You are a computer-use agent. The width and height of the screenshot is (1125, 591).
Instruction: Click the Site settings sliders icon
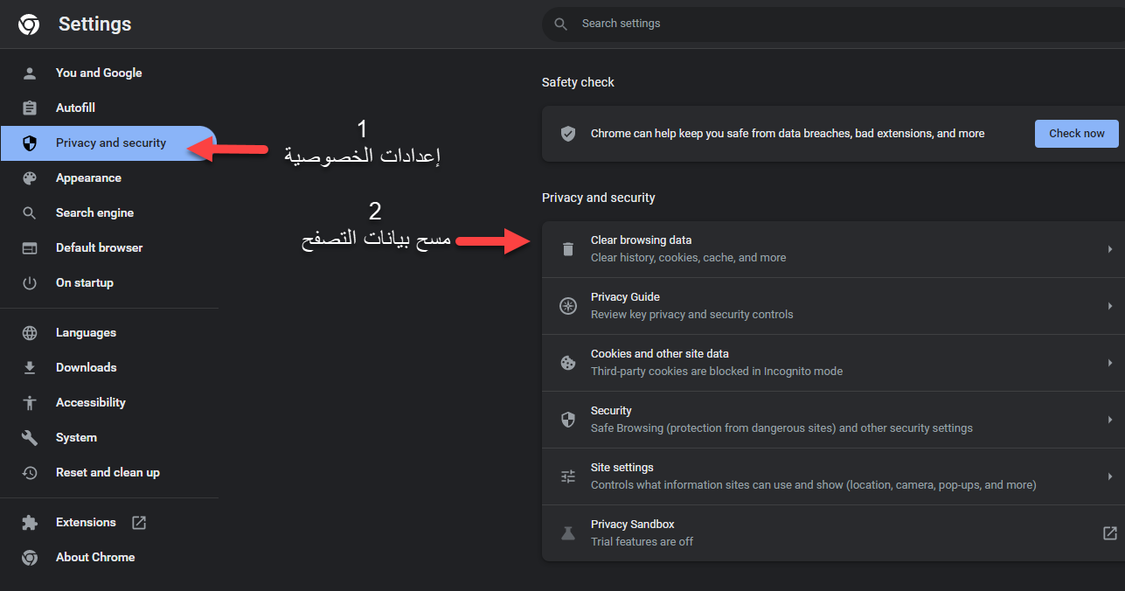pos(568,476)
